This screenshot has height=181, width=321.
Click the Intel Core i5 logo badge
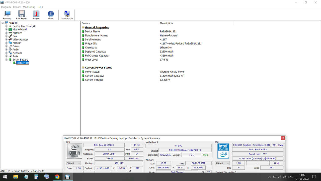(x=75, y=151)
